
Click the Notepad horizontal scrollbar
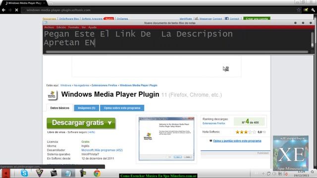[177, 52]
